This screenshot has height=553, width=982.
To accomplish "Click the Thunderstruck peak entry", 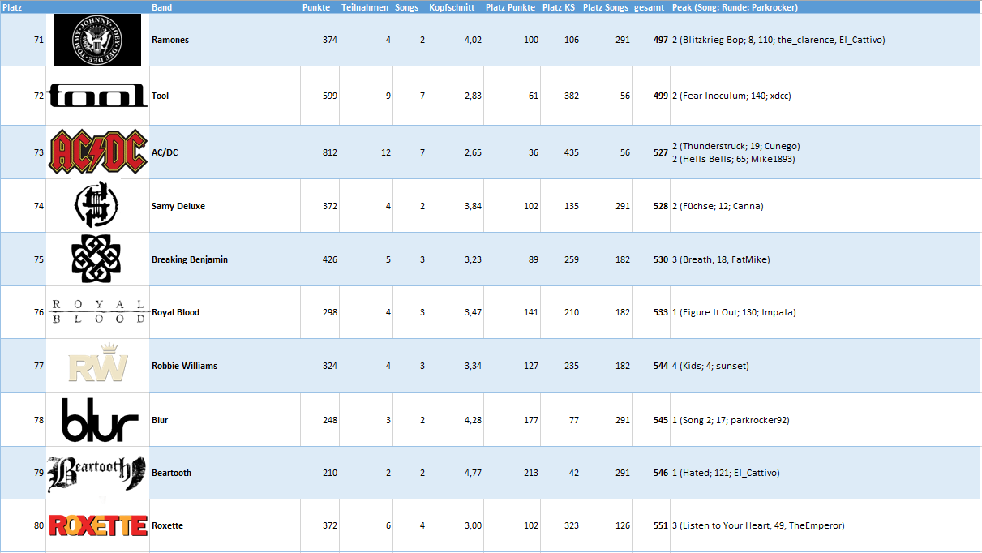I will tap(736, 146).
